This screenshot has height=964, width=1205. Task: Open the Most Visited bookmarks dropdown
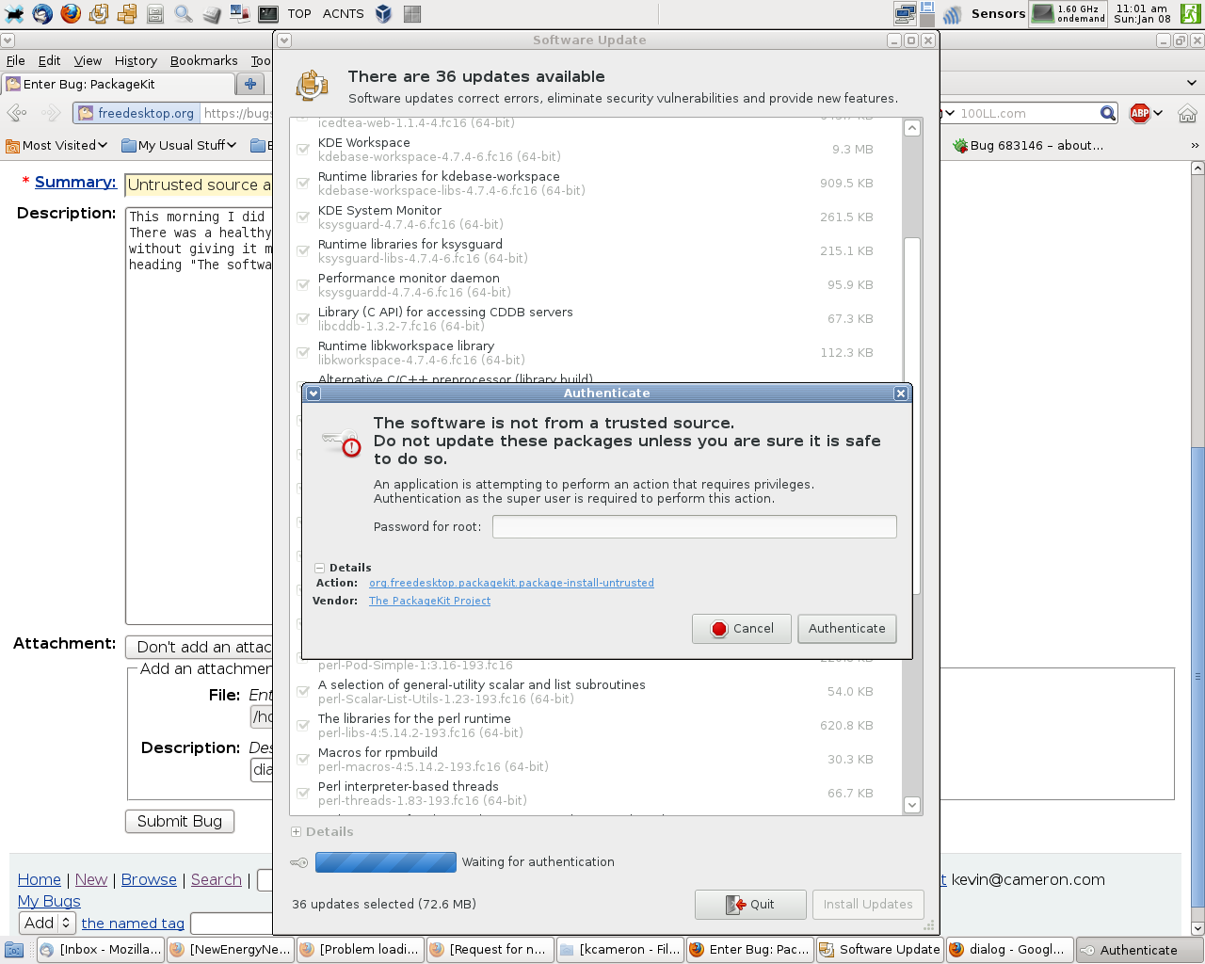click(x=56, y=145)
